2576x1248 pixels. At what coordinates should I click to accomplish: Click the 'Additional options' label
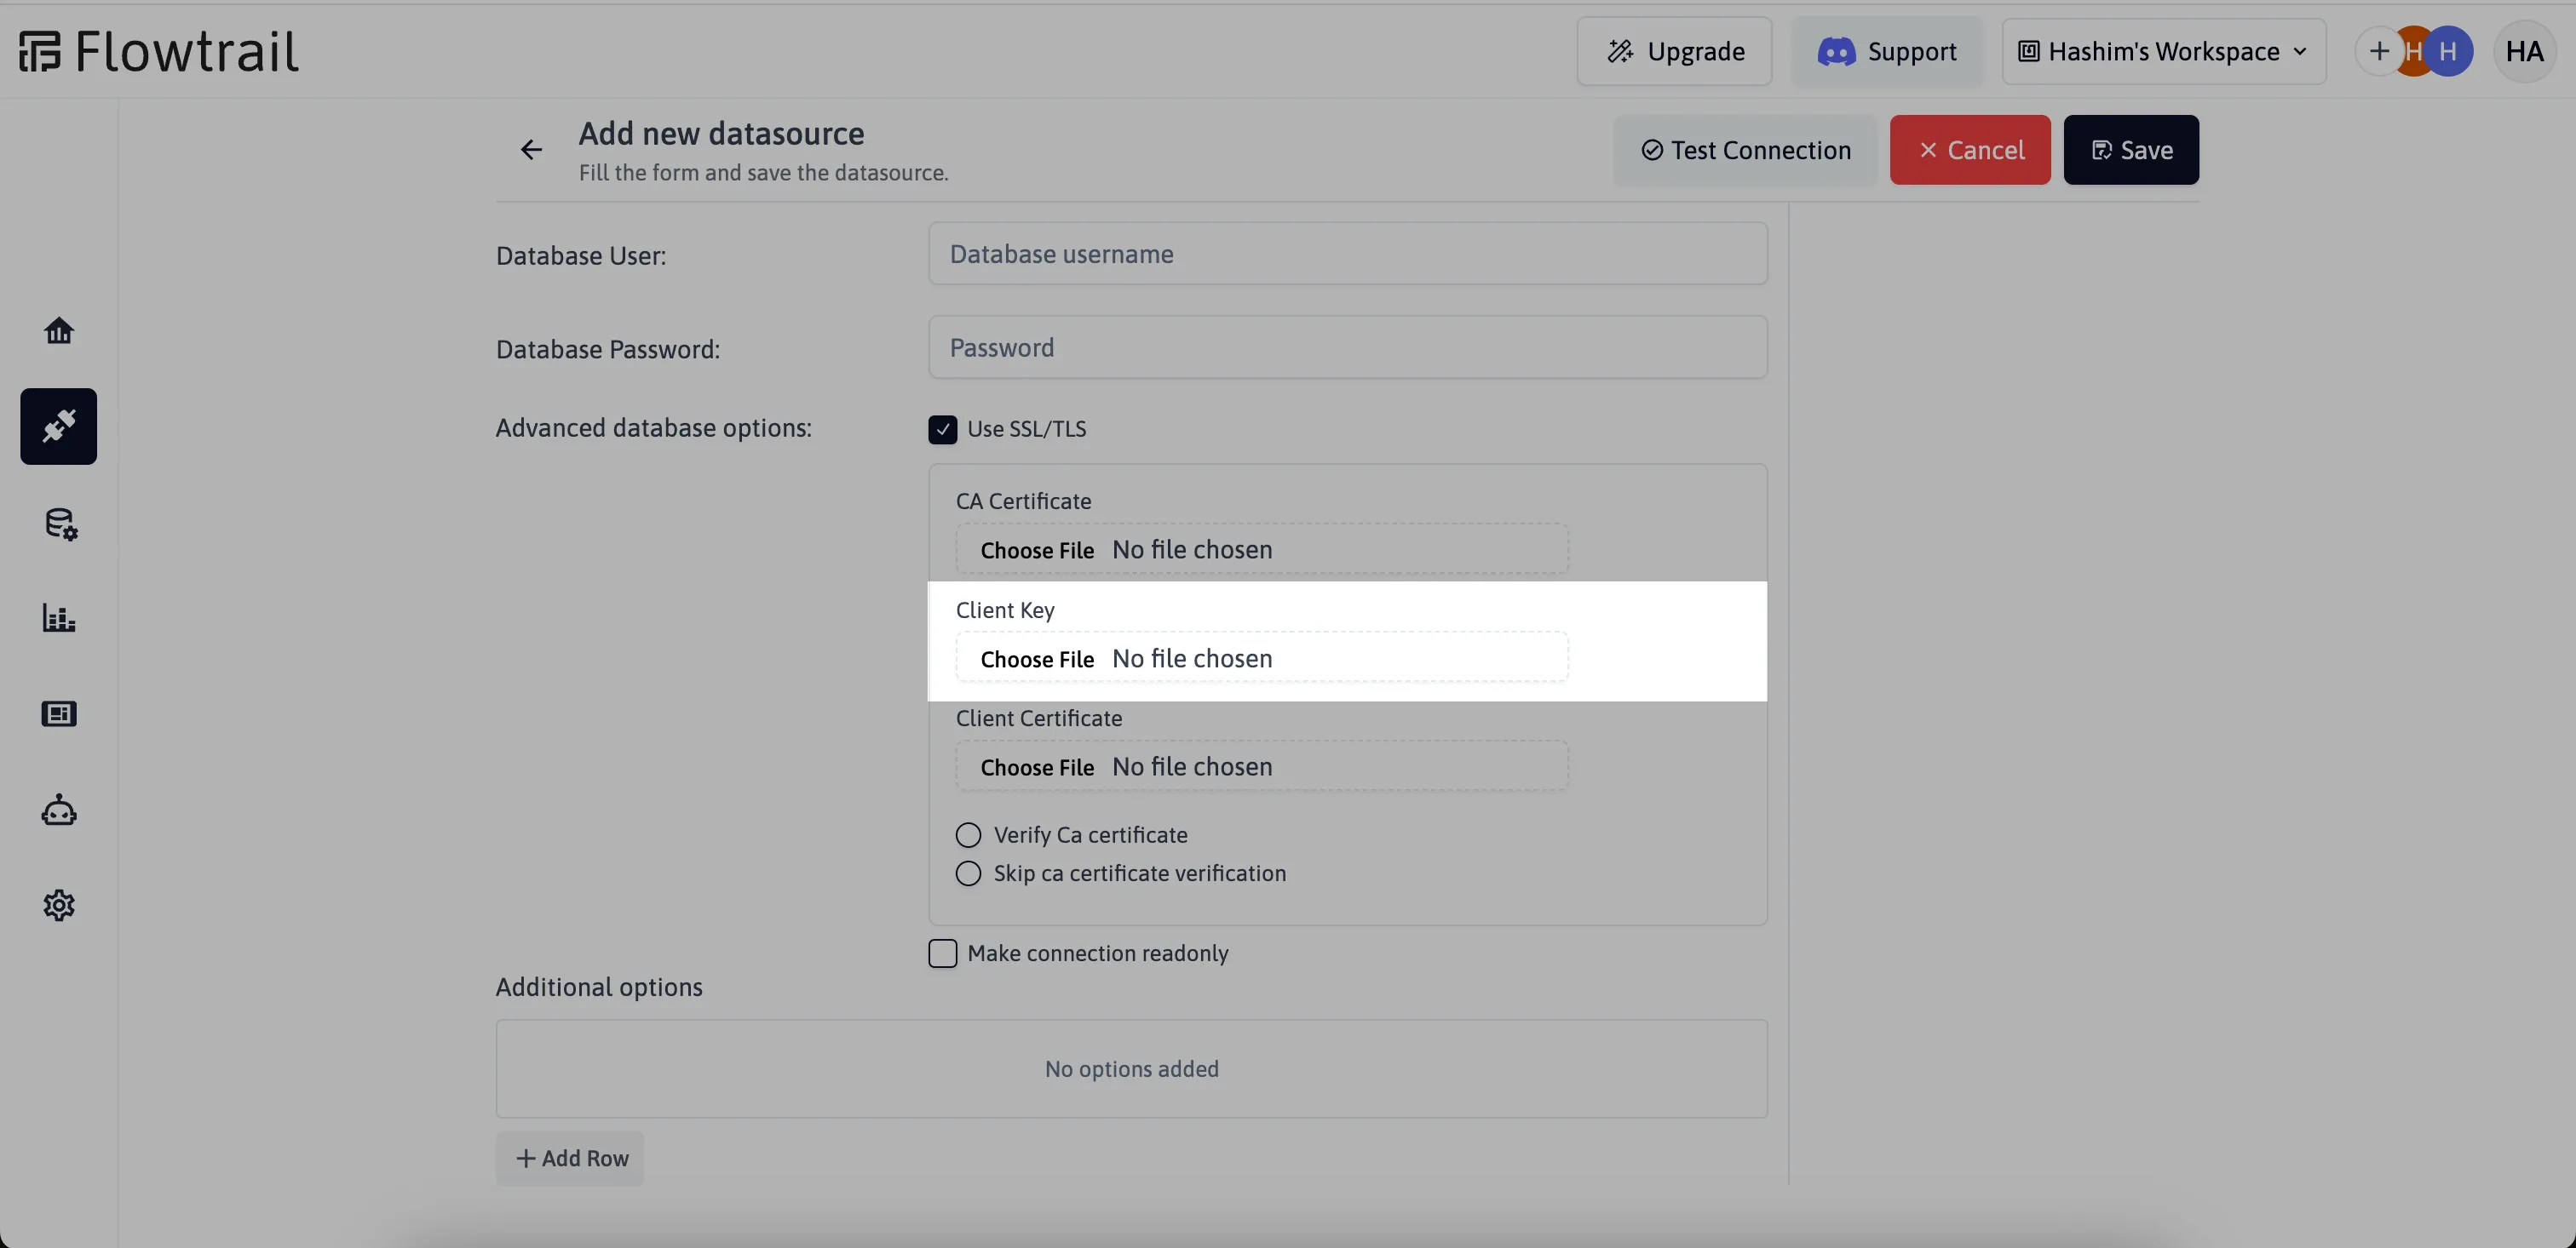pos(599,988)
